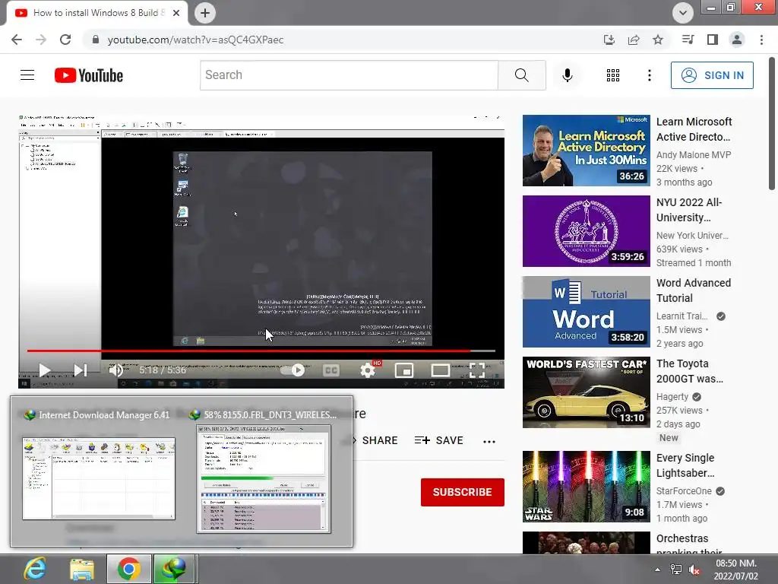
Task: Toggle the autoplay switch
Action: (293, 370)
